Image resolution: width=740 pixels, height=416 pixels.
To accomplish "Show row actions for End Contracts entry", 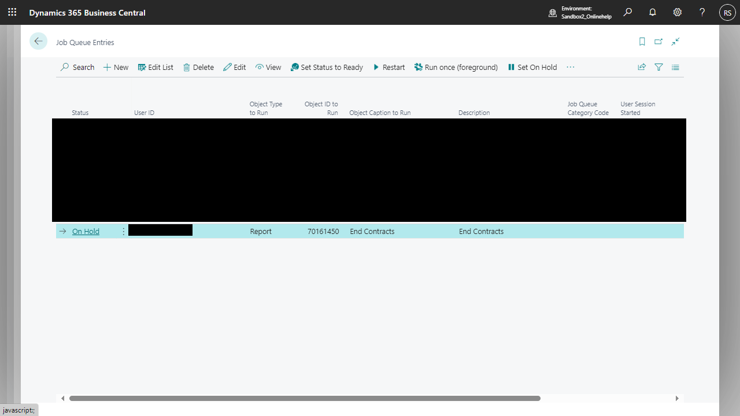I will pyautogui.click(x=123, y=231).
